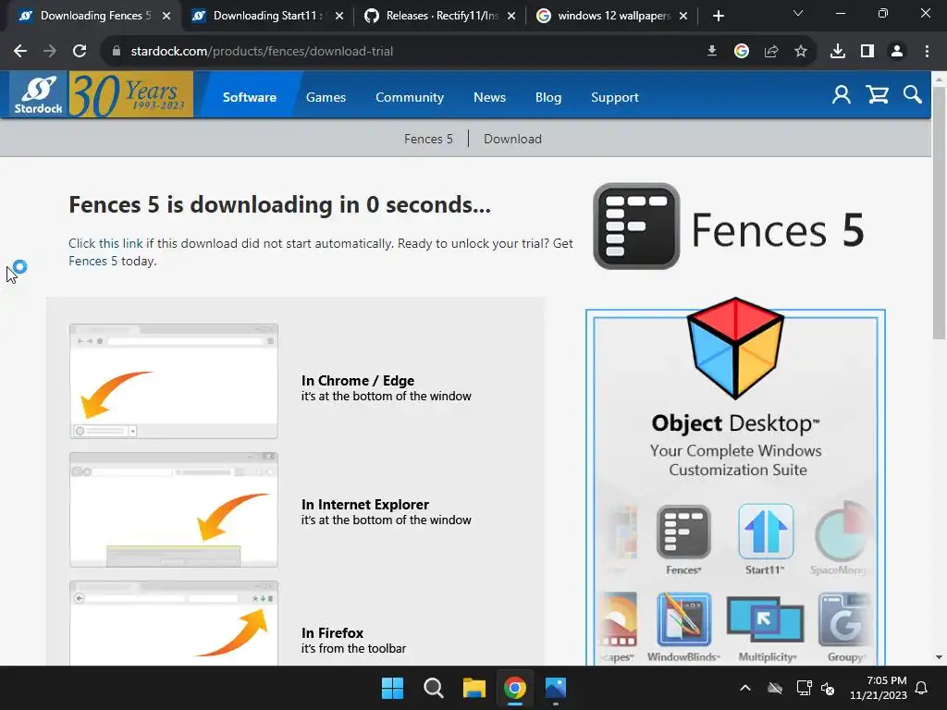
Task: Close the Downloading Start11 tab
Action: [339, 16]
